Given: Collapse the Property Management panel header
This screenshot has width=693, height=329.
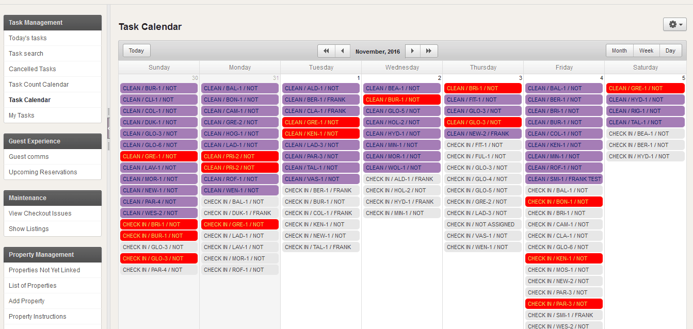Looking at the screenshot, I should [53, 255].
